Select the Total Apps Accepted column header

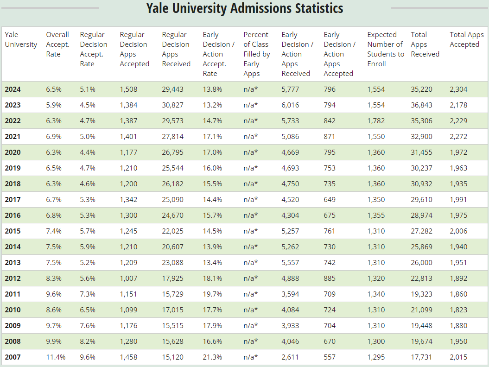(466, 39)
